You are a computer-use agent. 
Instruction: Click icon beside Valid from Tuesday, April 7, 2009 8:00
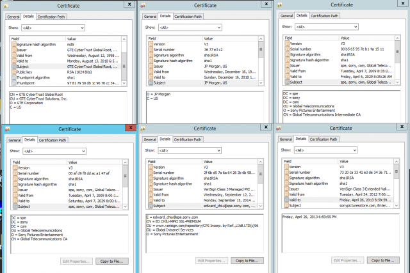click(15, 196)
